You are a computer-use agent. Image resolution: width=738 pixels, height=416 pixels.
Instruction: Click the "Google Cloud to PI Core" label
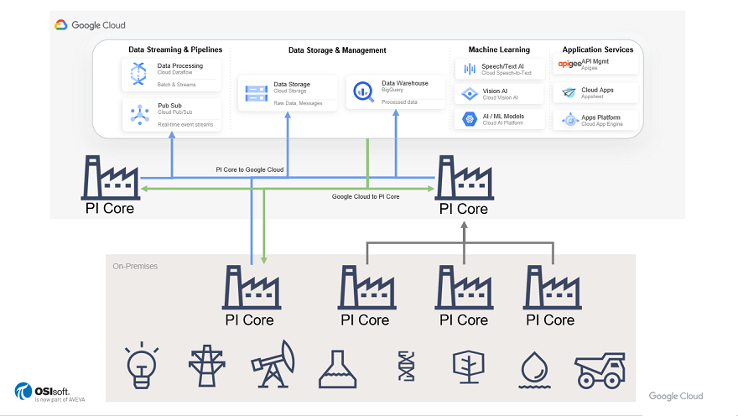pos(366,196)
